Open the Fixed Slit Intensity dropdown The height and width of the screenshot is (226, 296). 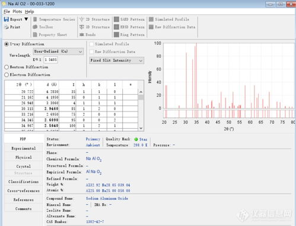[x=117, y=61]
